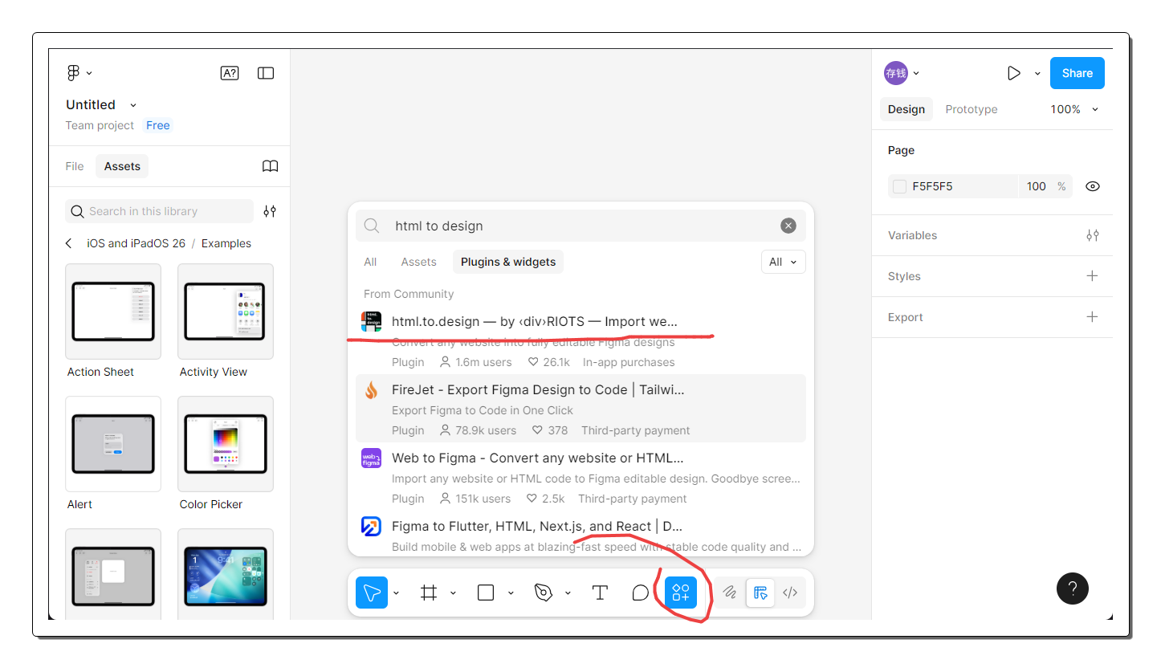Open the All filter dropdown
This screenshot has width=1161, height=668.
coord(783,262)
